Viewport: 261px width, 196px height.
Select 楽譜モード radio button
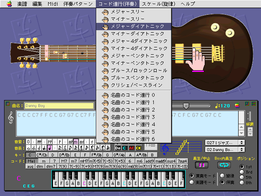coord(192,182)
